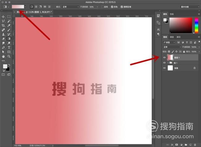This screenshot has height=147, width=201.
Task: Choose angle gradient style
Action: tap(41, 7)
